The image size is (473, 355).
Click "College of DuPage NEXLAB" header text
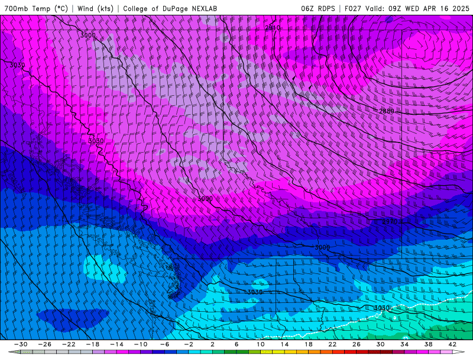pyautogui.click(x=170, y=8)
